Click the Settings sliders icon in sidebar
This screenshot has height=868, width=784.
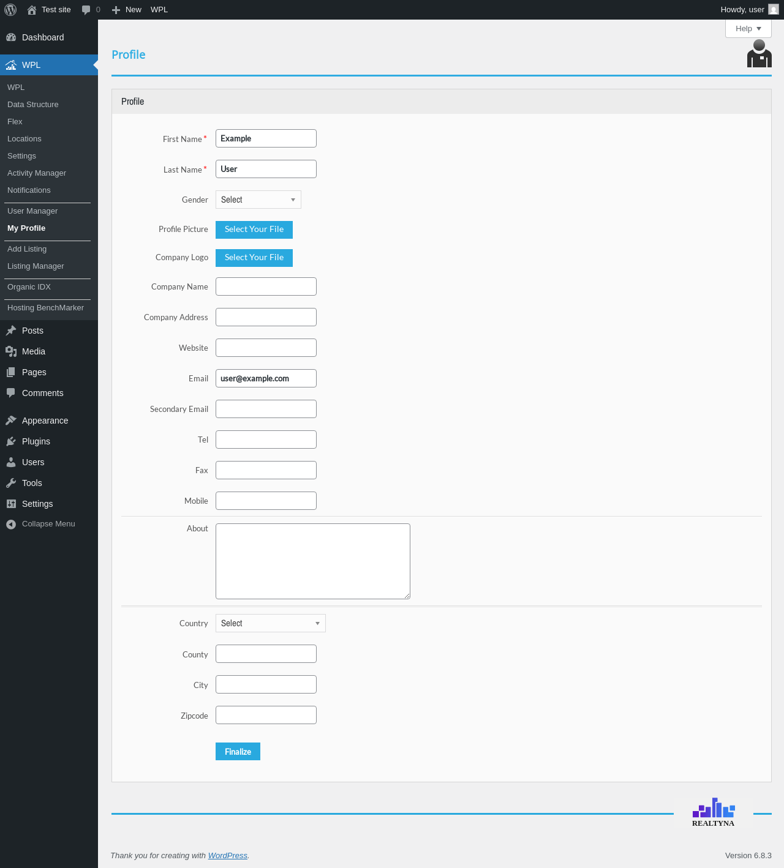click(11, 504)
